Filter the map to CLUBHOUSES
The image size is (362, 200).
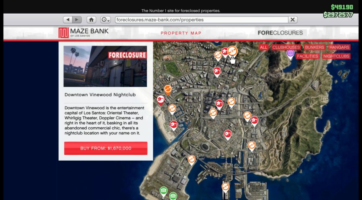click(x=286, y=47)
